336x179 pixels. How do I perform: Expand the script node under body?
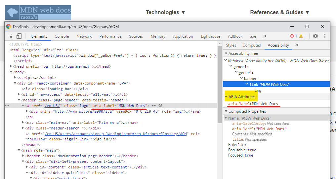[15, 78]
